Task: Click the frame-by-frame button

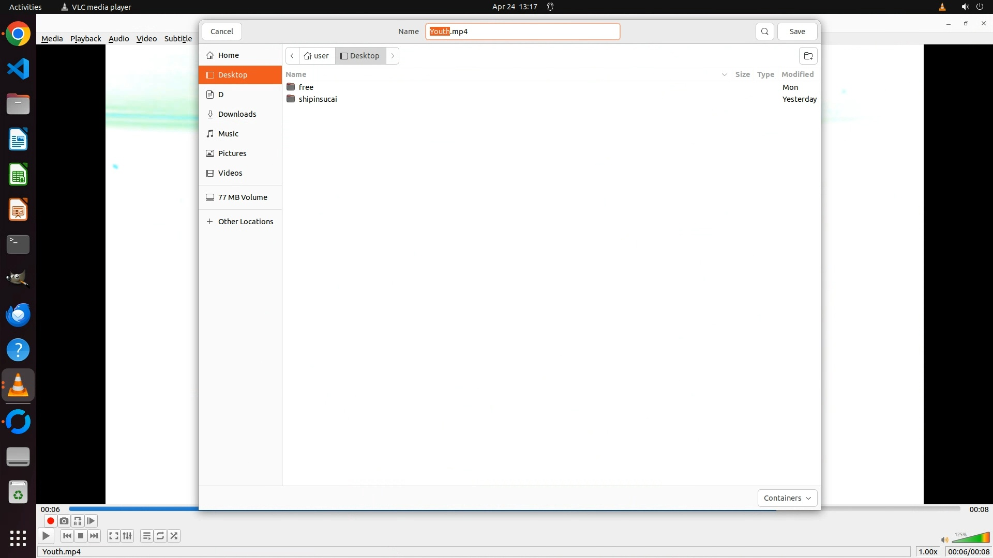Action: click(x=91, y=521)
